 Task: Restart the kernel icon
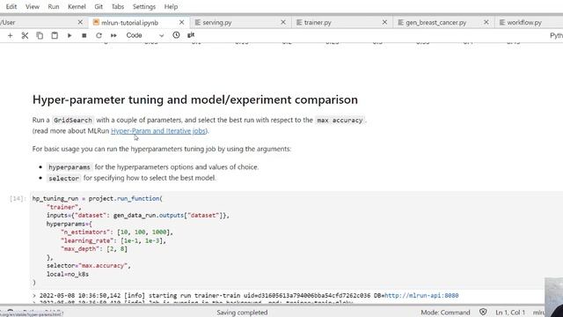click(99, 35)
